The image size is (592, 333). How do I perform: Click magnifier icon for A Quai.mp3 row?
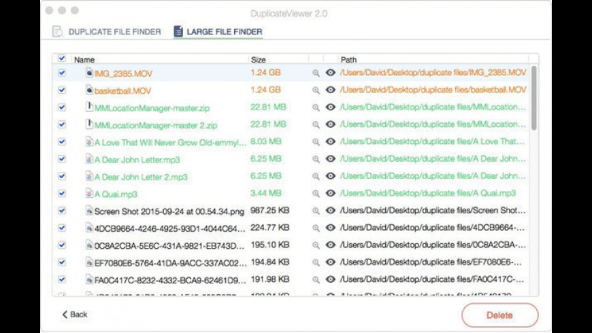(x=316, y=194)
